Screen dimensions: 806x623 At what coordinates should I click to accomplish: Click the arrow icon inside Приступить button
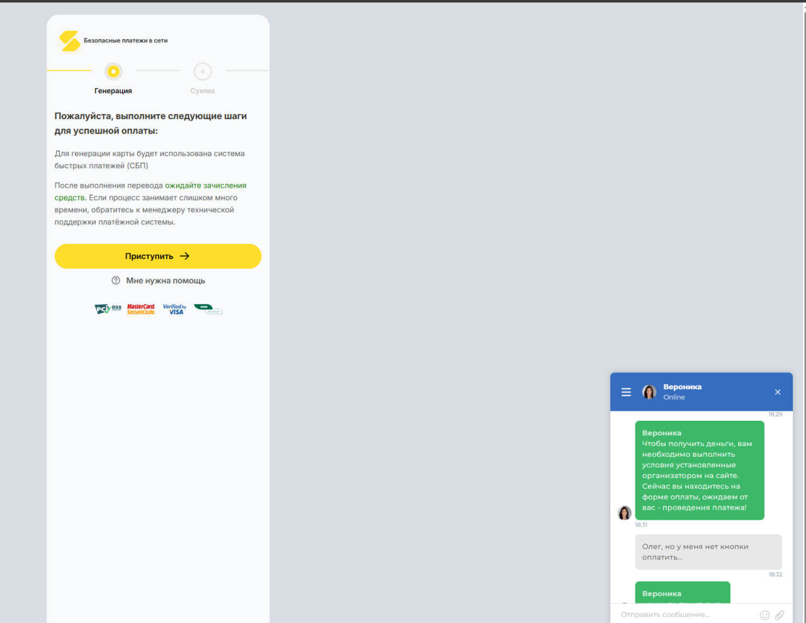[x=184, y=256]
